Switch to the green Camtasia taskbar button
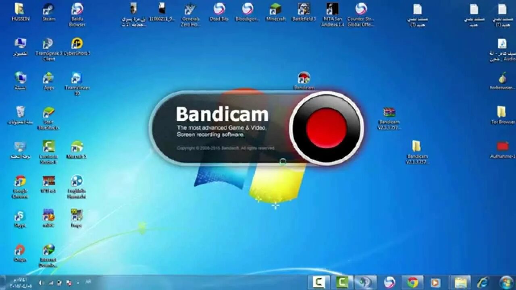The image size is (516, 290). click(x=343, y=282)
